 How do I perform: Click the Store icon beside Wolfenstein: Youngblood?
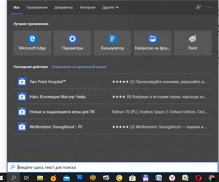point(22,127)
